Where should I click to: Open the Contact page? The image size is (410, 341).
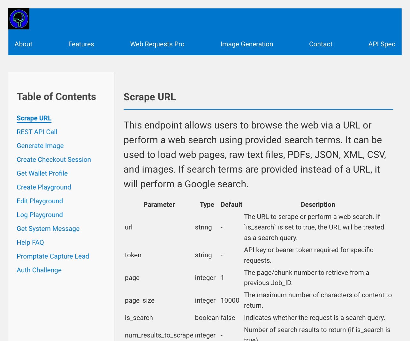click(321, 44)
